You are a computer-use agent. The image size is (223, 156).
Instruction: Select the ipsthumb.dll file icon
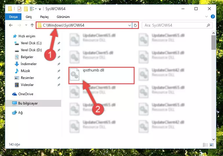(75, 74)
